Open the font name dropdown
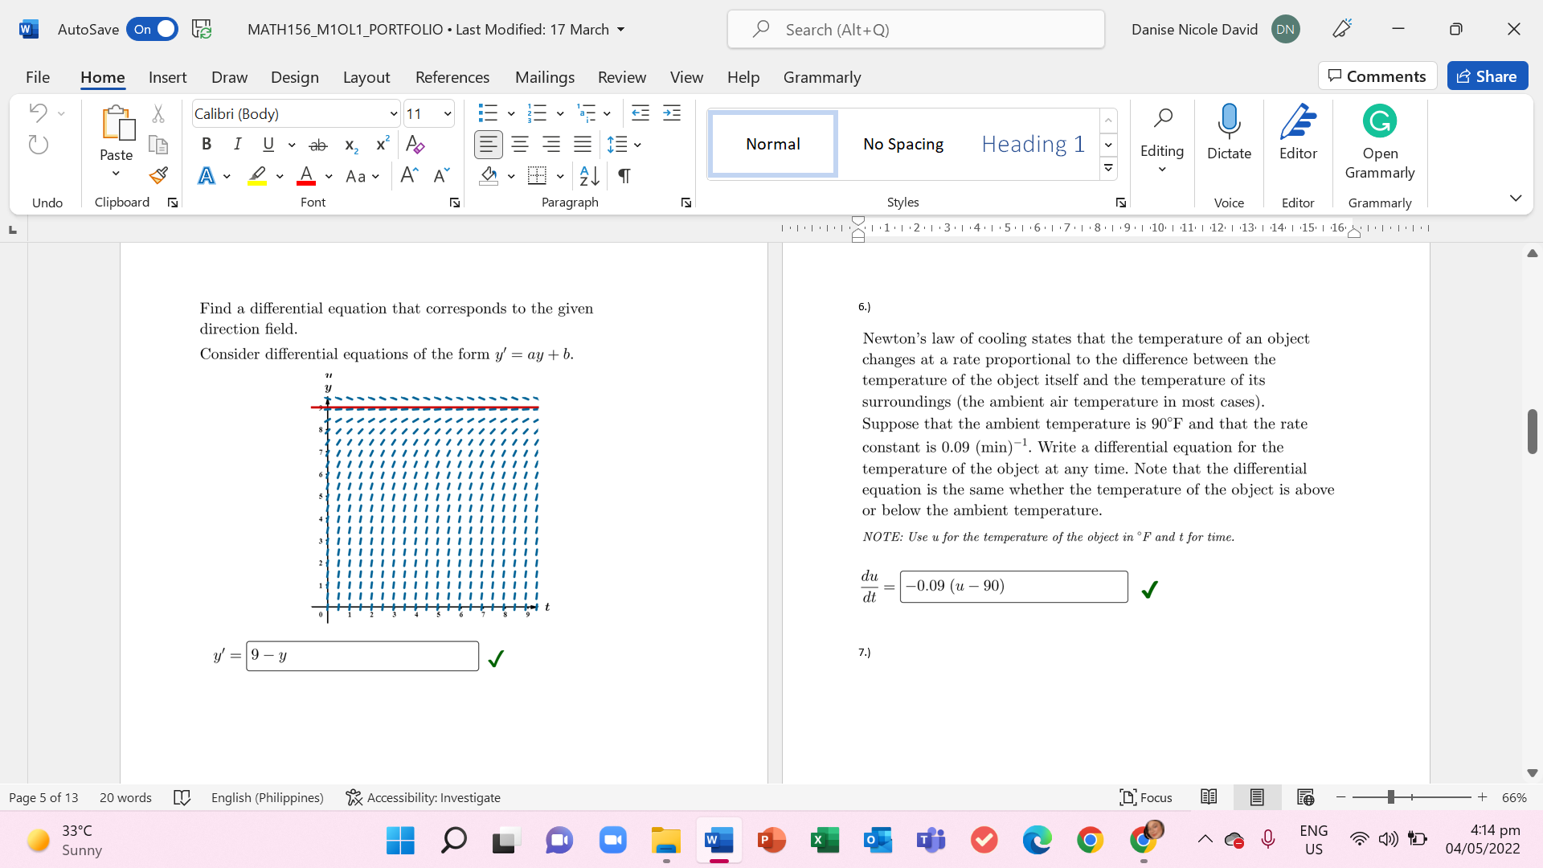Screen dimensions: 1543x868 [x=393, y=114]
